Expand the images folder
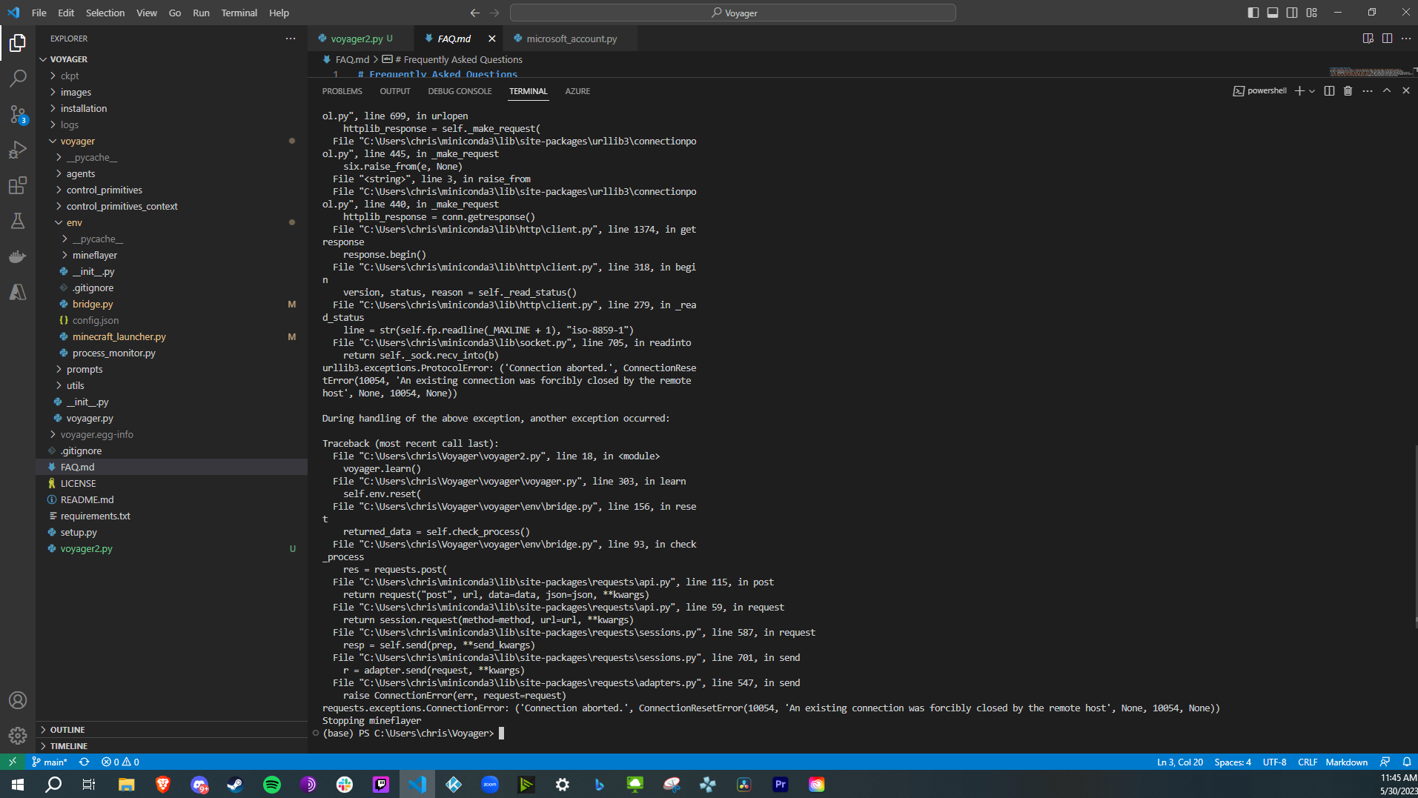This screenshot has width=1418, height=798. pos(77,92)
